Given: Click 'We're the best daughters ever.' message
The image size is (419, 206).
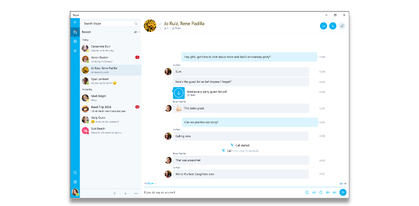Looking at the screenshot, I should (x=241, y=174).
